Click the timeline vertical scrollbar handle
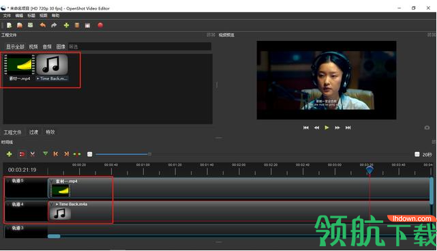 pos(432,191)
